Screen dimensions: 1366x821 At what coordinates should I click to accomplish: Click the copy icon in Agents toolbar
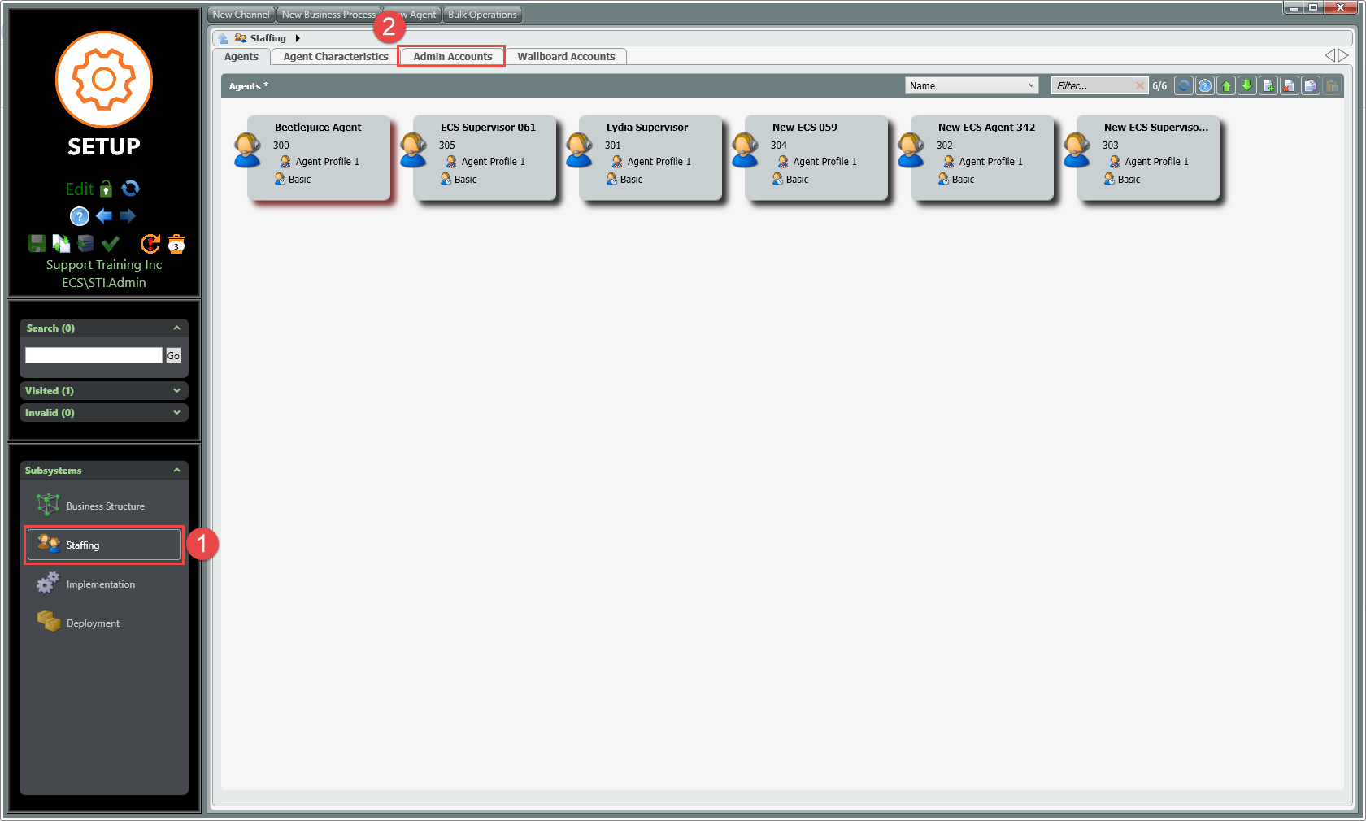(1310, 86)
